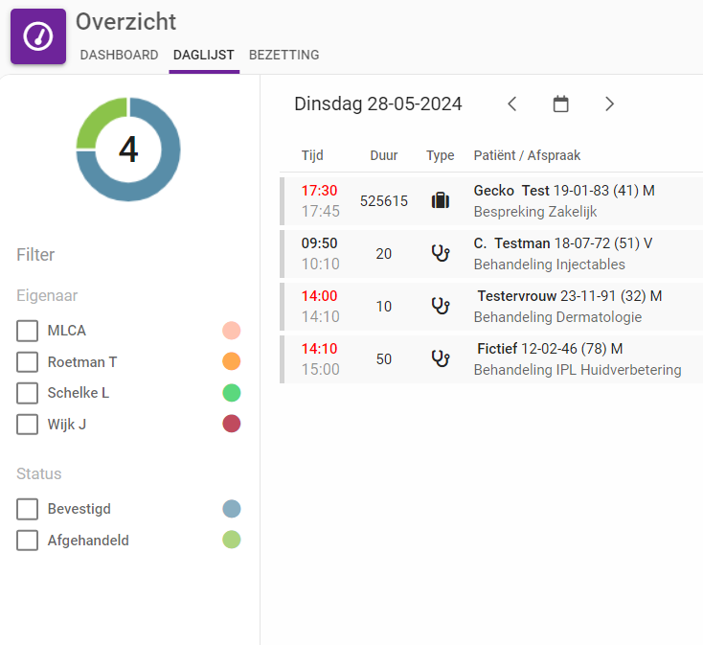
Task: Tick the Wijk J owner checkbox
Action: 28,425
